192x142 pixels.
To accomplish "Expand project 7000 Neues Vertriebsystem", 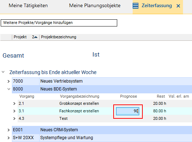I will (8, 81).
